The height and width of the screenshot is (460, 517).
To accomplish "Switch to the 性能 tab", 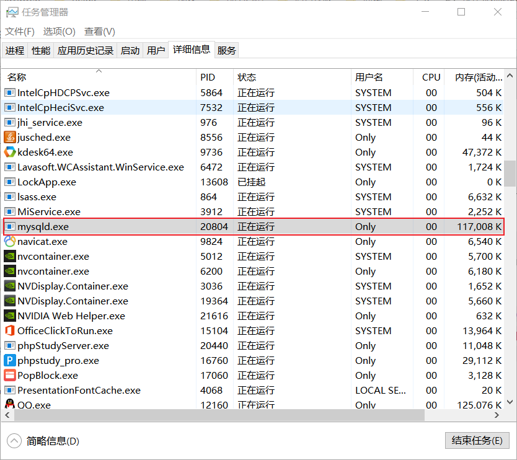I will click(40, 50).
